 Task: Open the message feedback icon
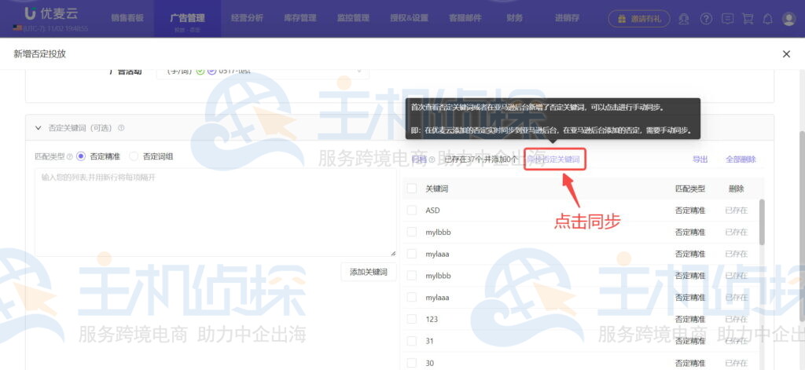coord(727,18)
